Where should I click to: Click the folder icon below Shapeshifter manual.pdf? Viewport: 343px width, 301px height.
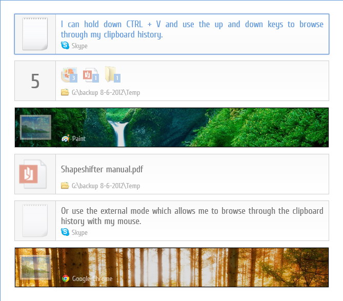point(65,186)
